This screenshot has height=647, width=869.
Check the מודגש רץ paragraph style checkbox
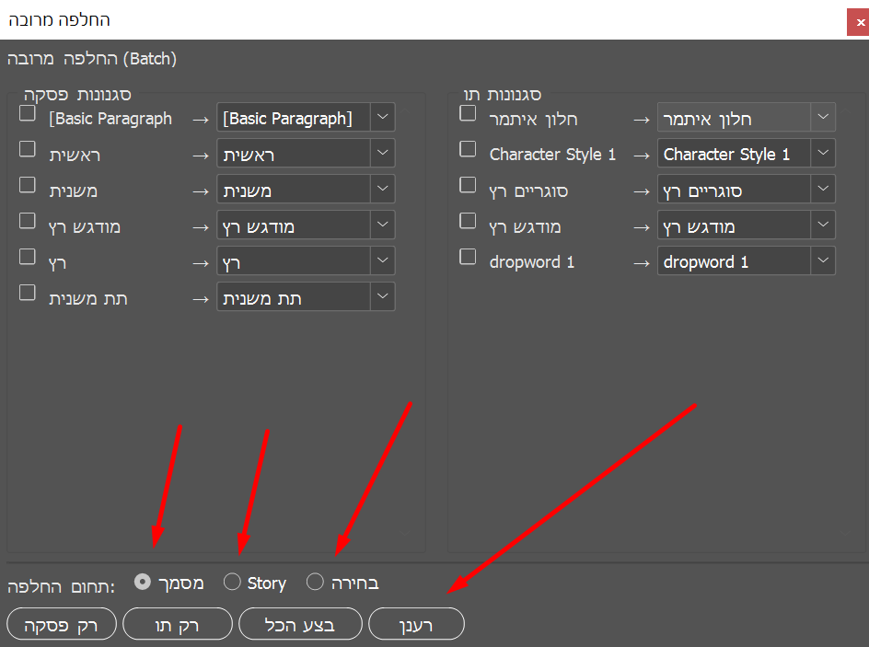(28, 221)
